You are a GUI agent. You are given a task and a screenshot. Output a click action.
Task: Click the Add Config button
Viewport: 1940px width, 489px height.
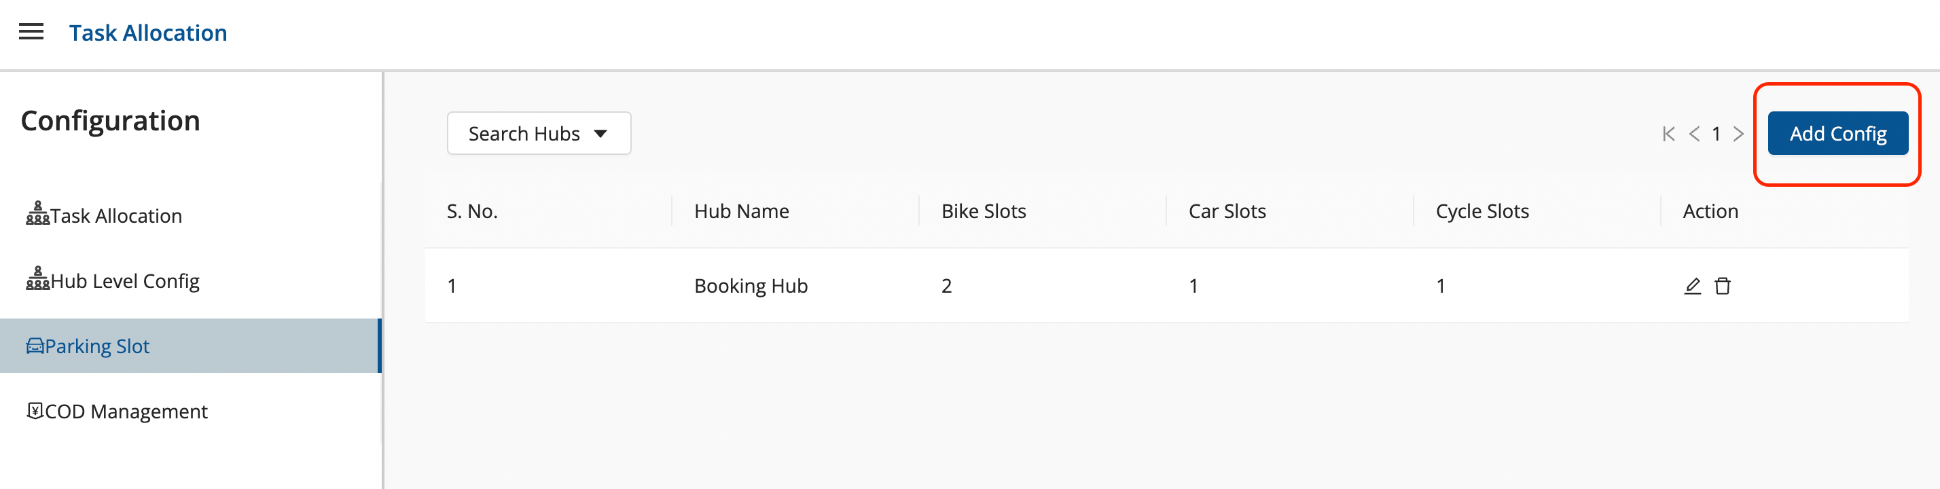click(x=1837, y=133)
